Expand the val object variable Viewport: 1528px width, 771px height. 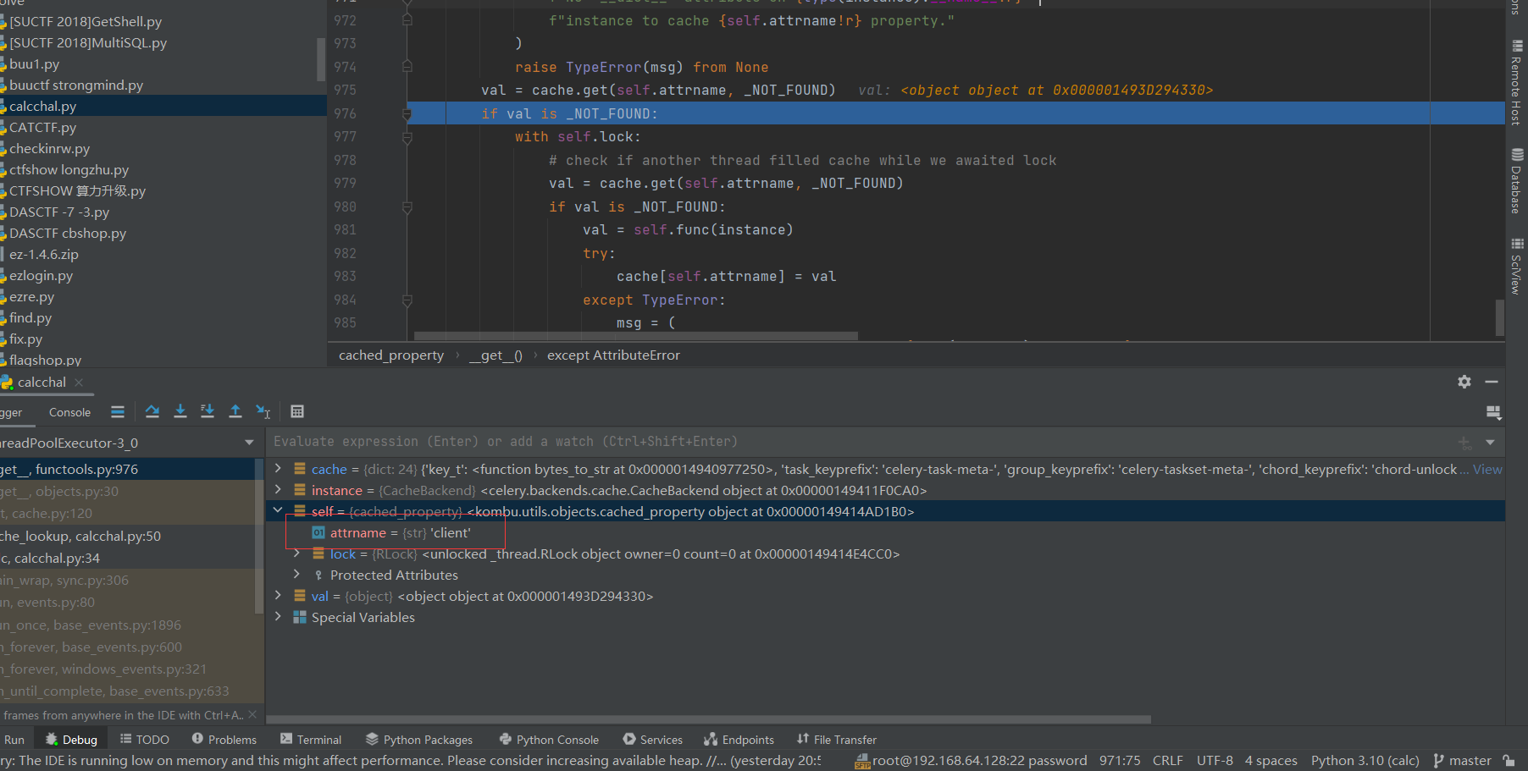278,595
